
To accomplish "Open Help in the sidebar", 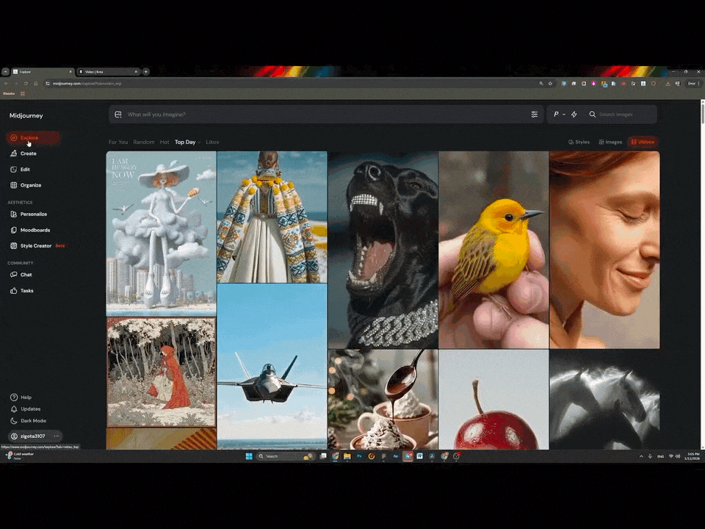I will click(21, 397).
